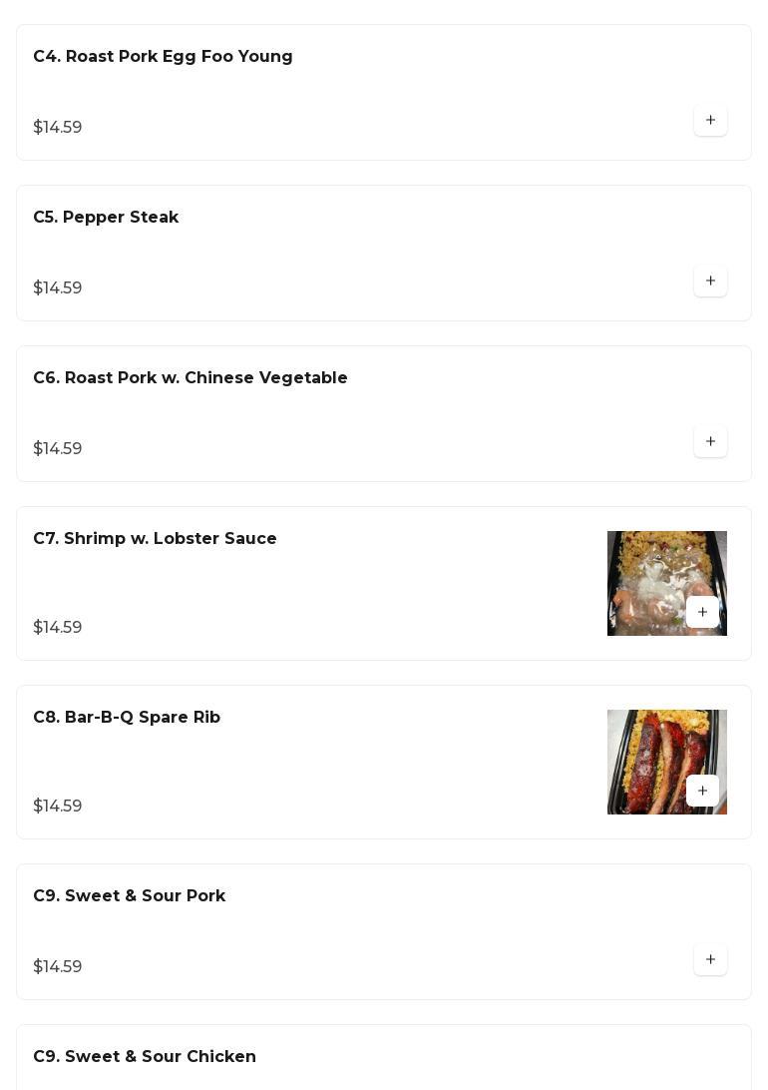Open C4. Roast Pork Egg Foo Young item
768x1090 pixels.
(x=163, y=57)
